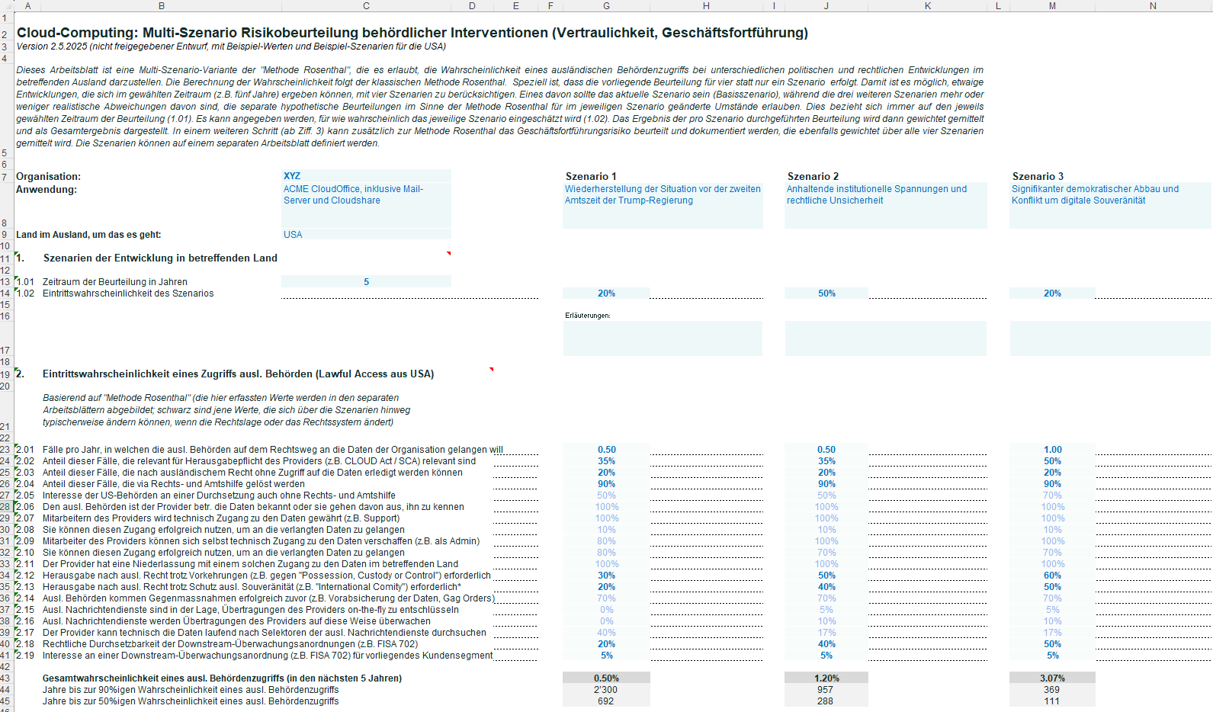Click Szenario 1 value 30% in row 2.12
This screenshot has width=1213, height=712.
pyautogui.click(x=606, y=576)
